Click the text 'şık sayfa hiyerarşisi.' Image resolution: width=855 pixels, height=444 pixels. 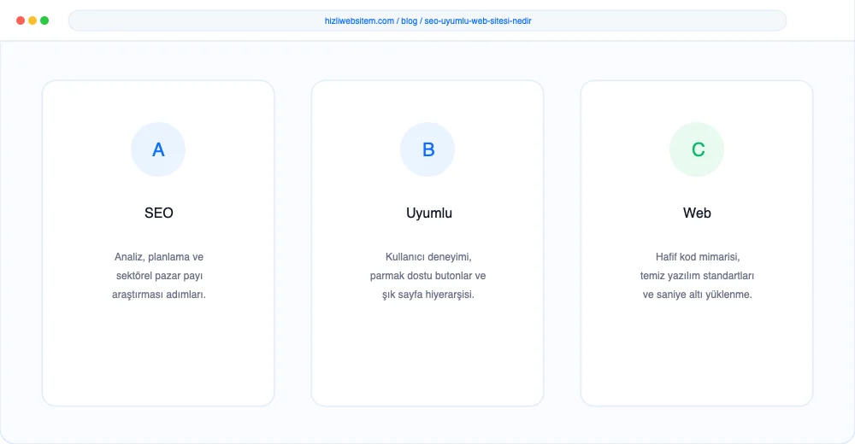pyautogui.click(x=428, y=295)
